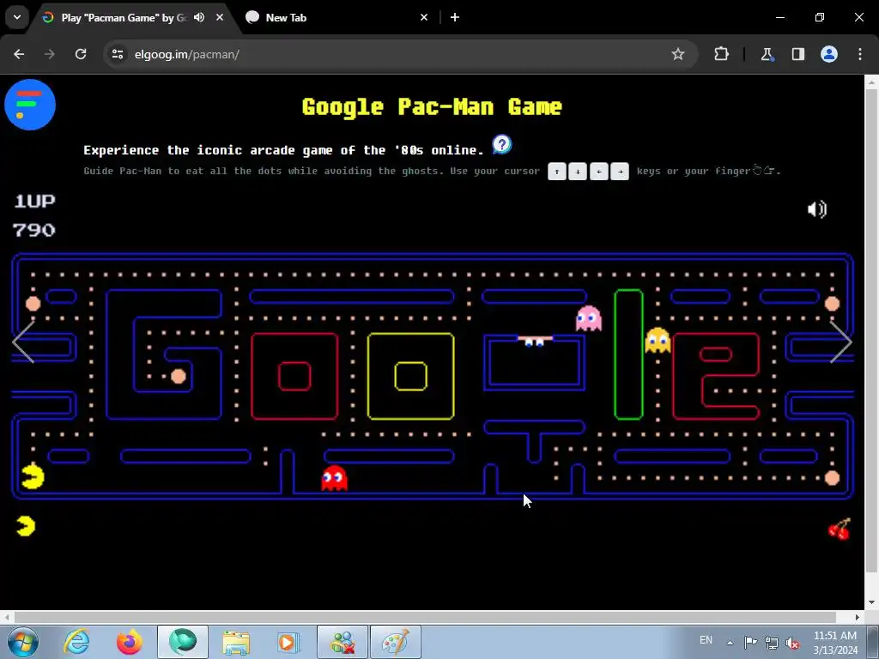Launch Internet Explorer from the taskbar
The height and width of the screenshot is (659, 879).
tap(76, 642)
